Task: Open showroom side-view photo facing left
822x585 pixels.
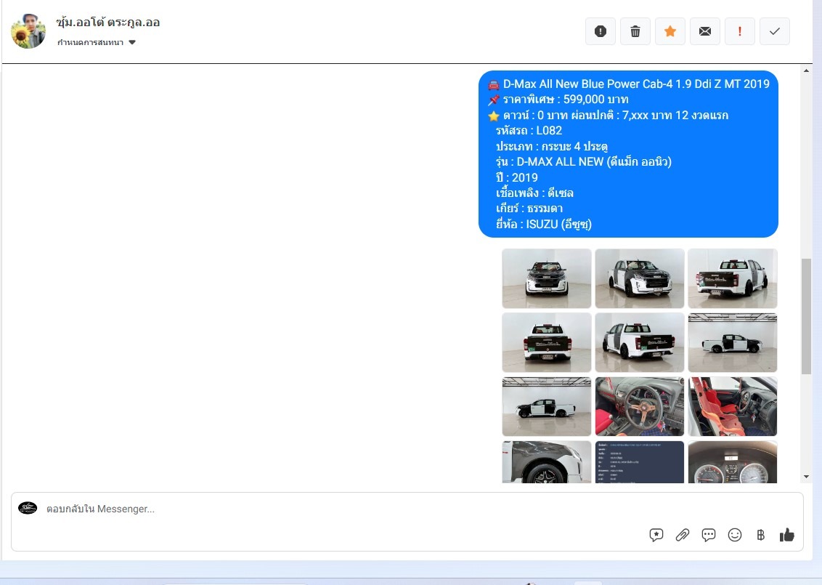Action: click(547, 407)
